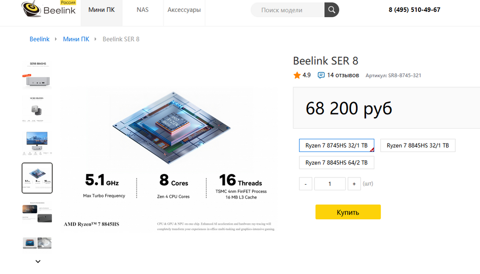Viewport: 480px width, 274px height.
Task: Choose Ryzen 7 8845HS 64/2 TB configuration
Action: coord(336,163)
